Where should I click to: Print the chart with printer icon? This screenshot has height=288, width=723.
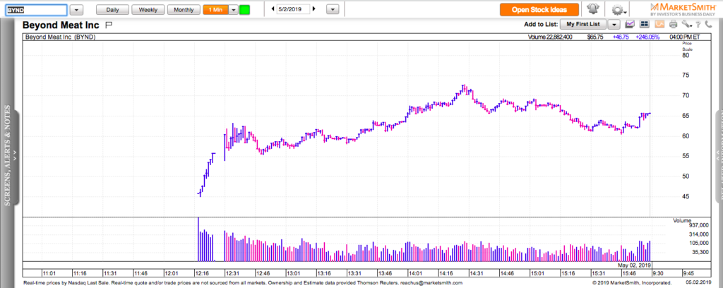[x=673, y=24]
